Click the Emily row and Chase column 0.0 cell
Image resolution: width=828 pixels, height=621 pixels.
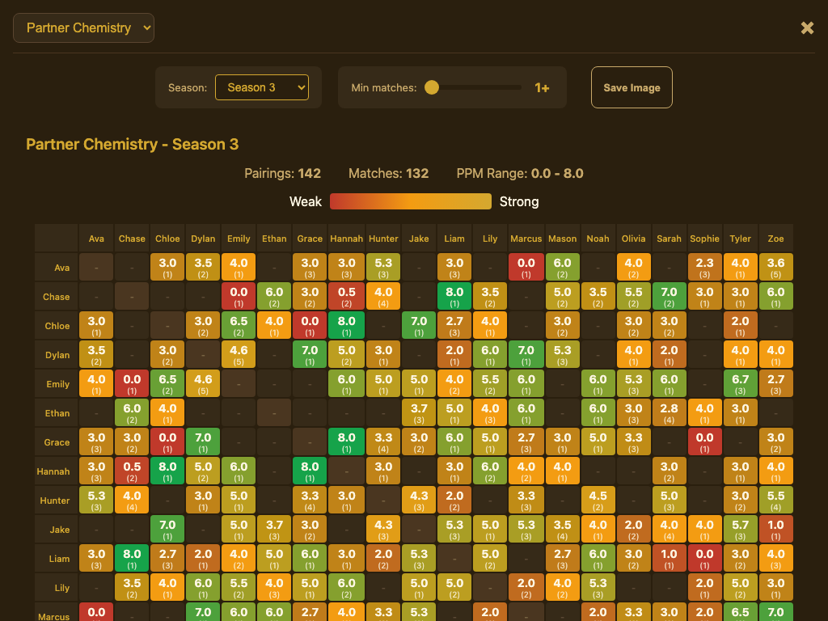tap(132, 383)
